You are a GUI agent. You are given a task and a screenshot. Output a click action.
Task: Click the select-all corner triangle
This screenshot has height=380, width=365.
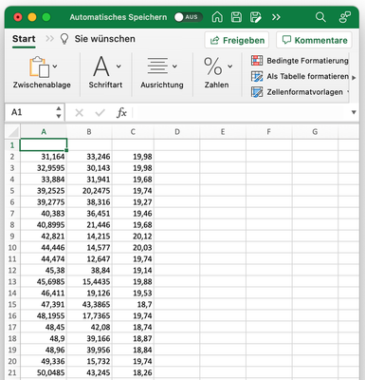(12, 132)
